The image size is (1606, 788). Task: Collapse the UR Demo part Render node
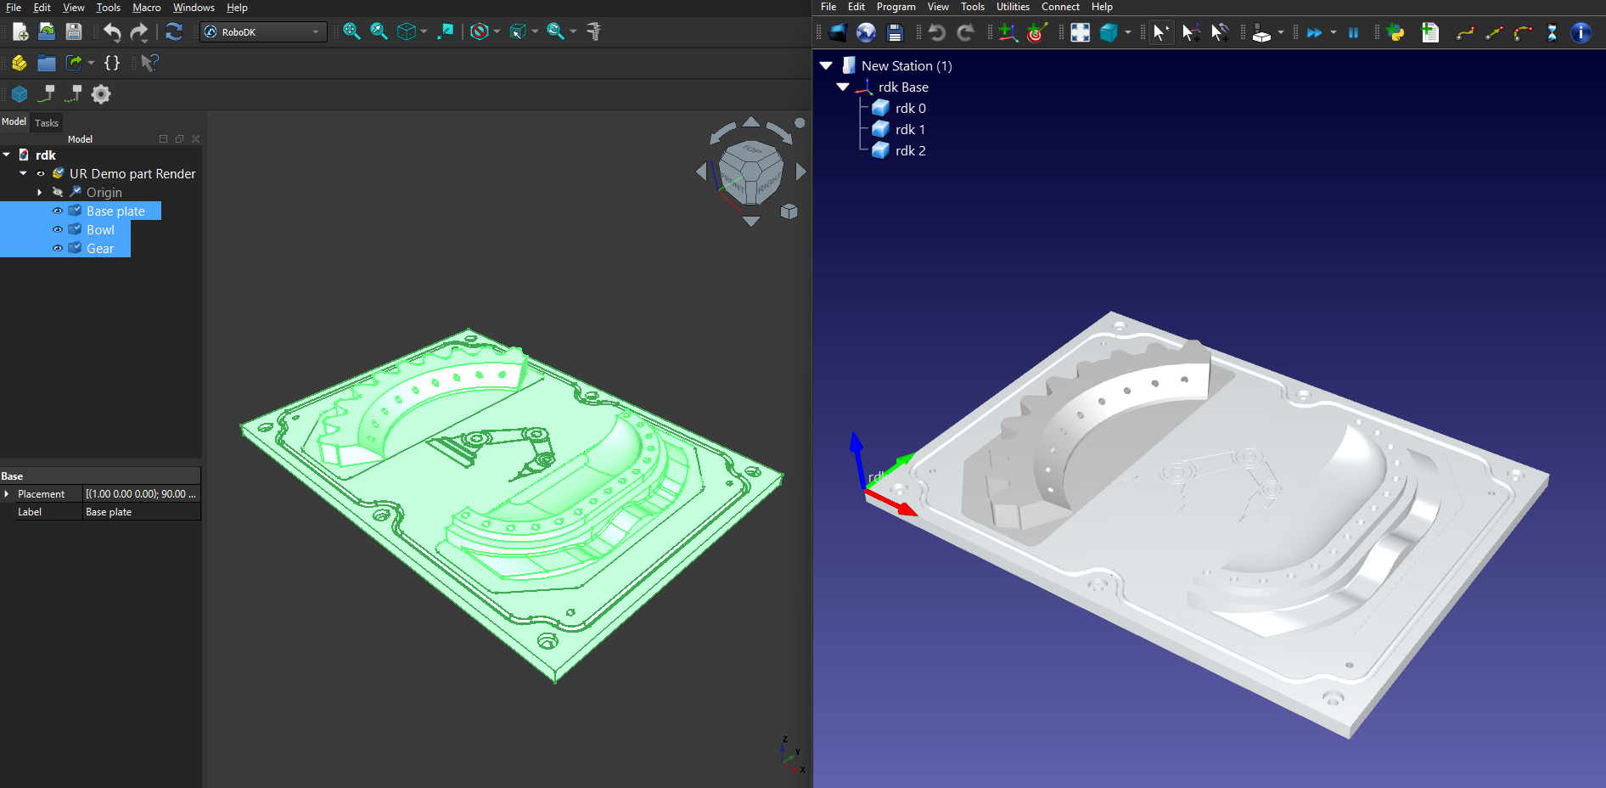coord(23,173)
